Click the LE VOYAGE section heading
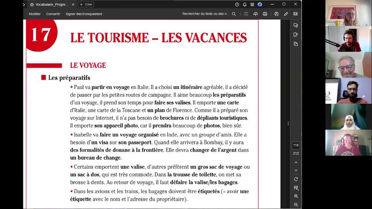The width and height of the screenshot is (372, 209). coord(88,65)
